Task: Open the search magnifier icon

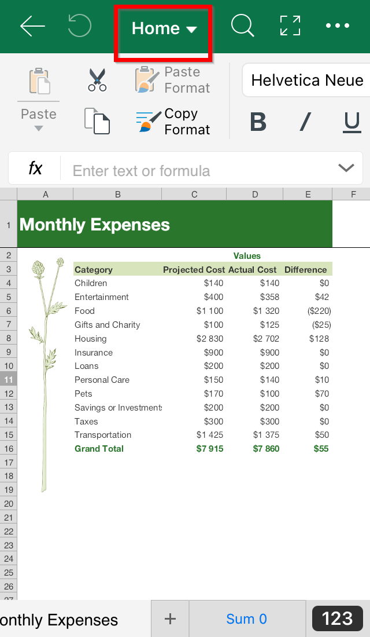Action: tap(243, 25)
